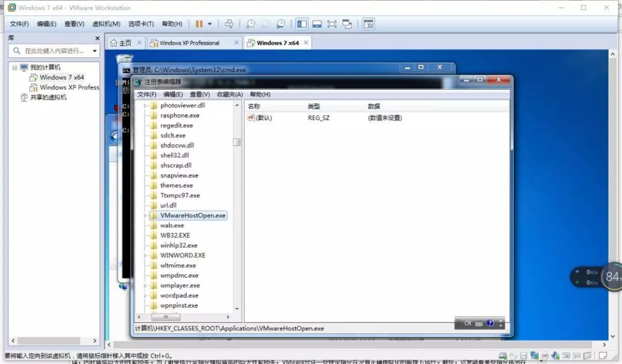Expand the WINWORD.EXE registry key
Screen dimensions: 622x364
click(x=145, y=255)
